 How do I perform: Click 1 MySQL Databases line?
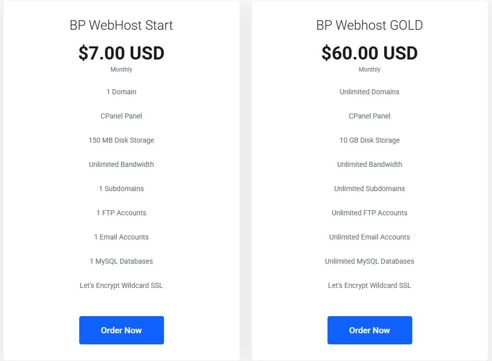pyautogui.click(x=121, y=261)
